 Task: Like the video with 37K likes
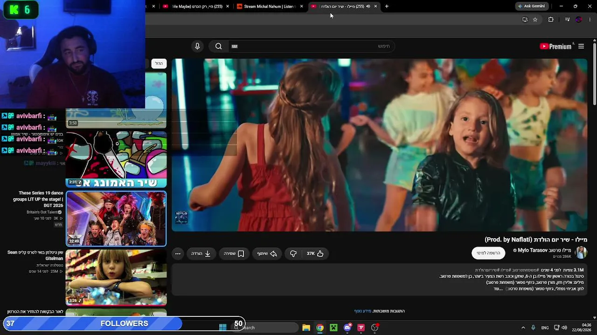315,254
